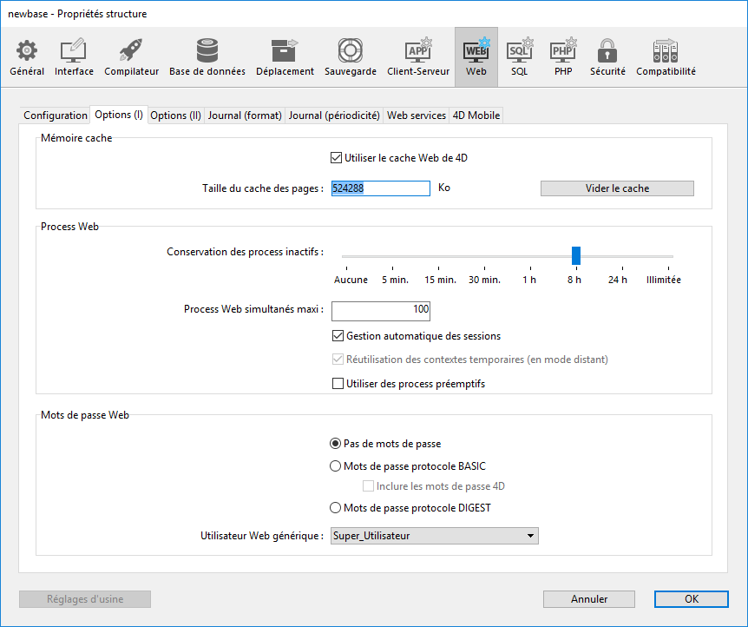Expand the Utilisateur Web générique dropdown
Screen dimensions: 748x627
435,536
